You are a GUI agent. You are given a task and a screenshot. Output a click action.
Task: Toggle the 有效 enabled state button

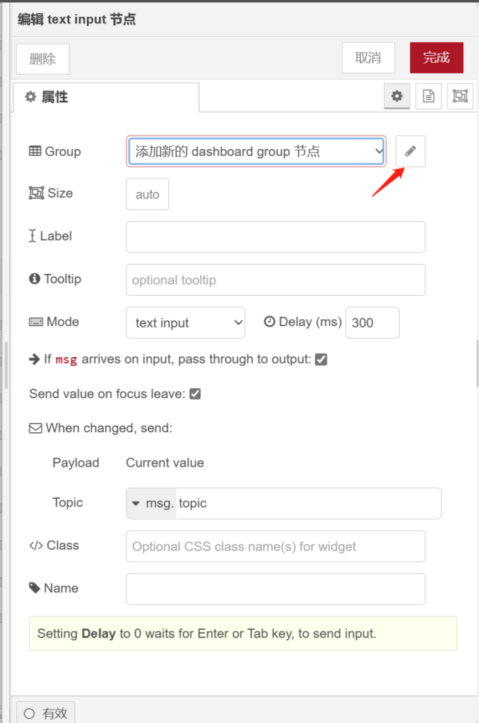(x=46, y=713)
